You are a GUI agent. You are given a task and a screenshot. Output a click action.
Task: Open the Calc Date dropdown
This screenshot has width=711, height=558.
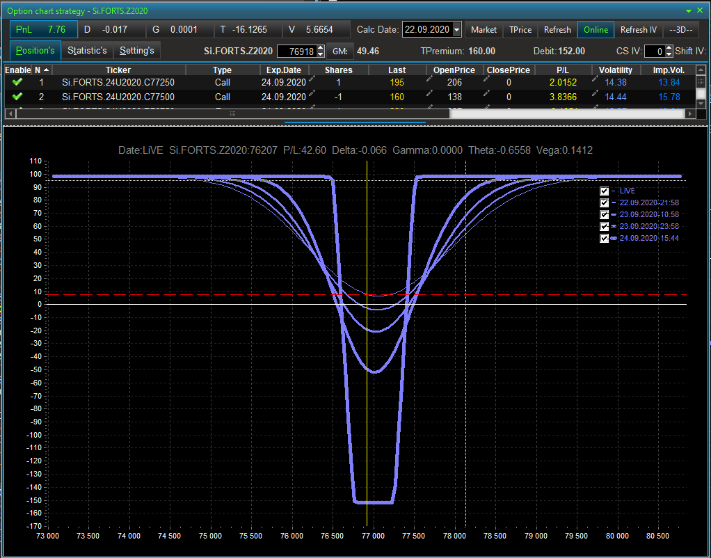tap(456, 30)
